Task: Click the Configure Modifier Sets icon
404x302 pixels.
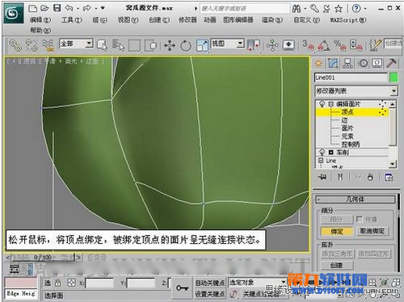Action: point(389,177)
